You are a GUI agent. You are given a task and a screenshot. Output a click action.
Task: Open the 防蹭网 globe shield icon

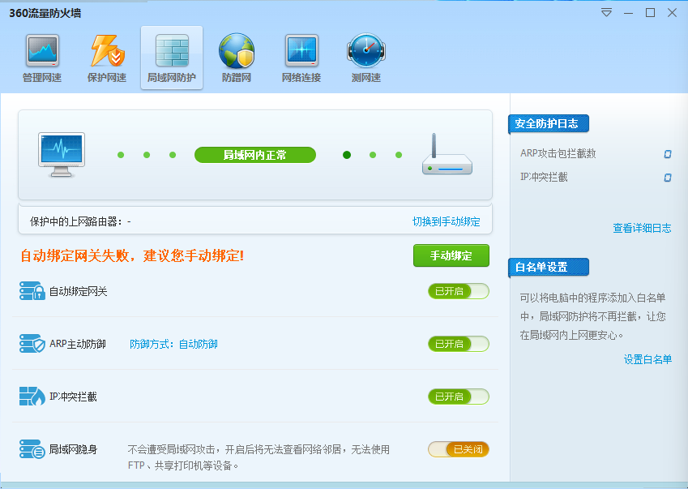(237, 51)
